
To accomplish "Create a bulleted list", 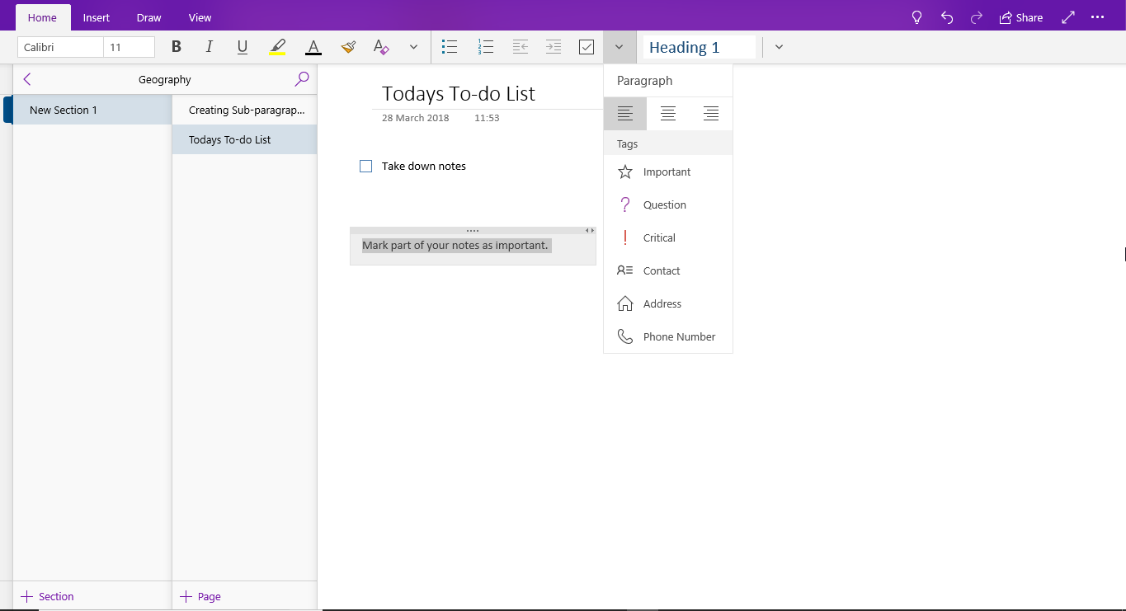I will tap(450, 47).
